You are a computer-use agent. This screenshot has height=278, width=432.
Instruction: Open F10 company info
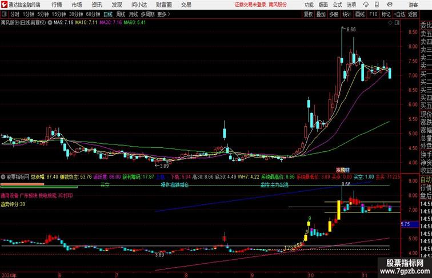373,14
